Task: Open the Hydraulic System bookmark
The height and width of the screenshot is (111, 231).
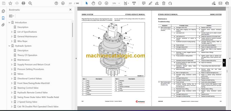Action: (x=23, y=46)
